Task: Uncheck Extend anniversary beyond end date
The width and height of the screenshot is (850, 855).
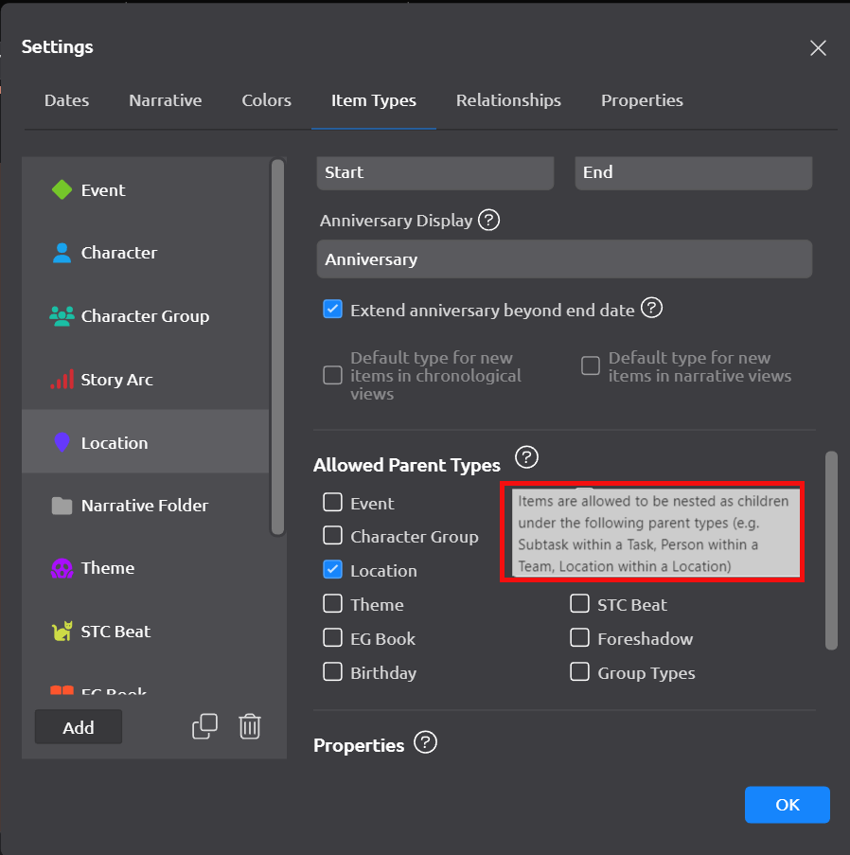Action: click(332, 309)
